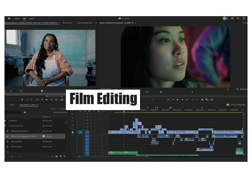The width and height of the screenshot is (252, 178).
Task: Open the help headset icon
Action: (x=232, y=19)
